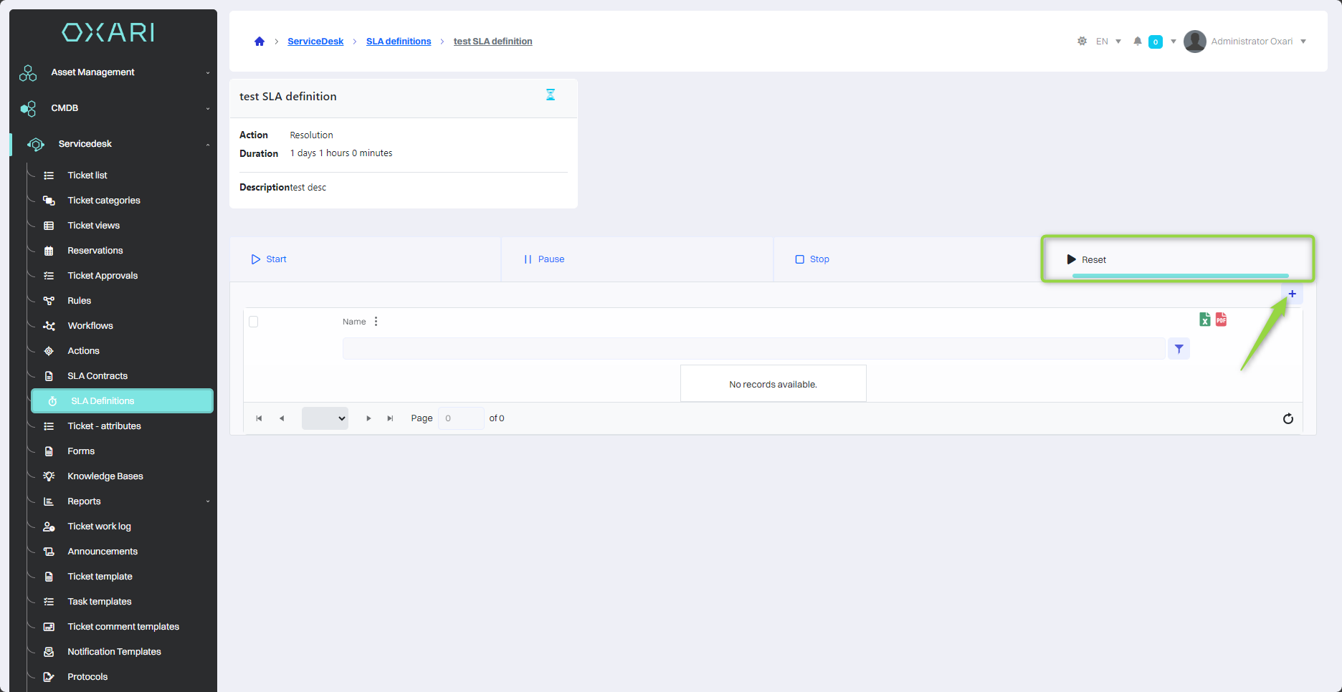Viewport: 1342px width, 692px height.
Task: Click the home icon in breadcrumb
Action: pyautogui.click(x=260, y=42)
